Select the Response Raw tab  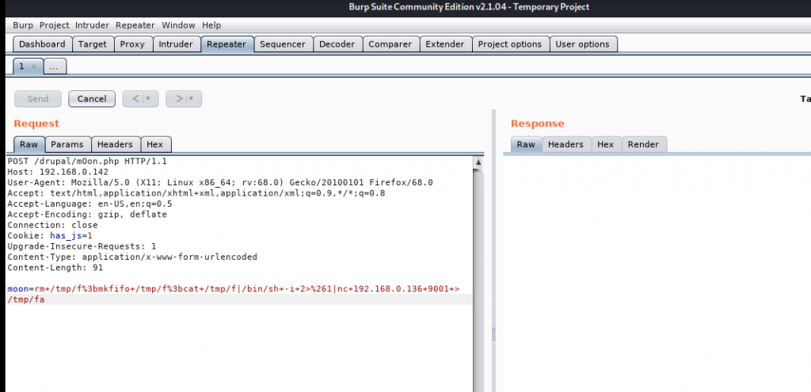[x=526, y=144]
